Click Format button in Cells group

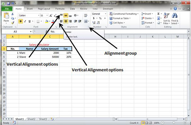point(148,23)
